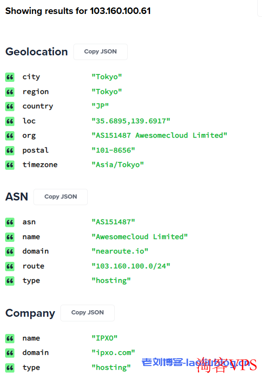
Task: Click the quote icon next to country
Action: 10,107
